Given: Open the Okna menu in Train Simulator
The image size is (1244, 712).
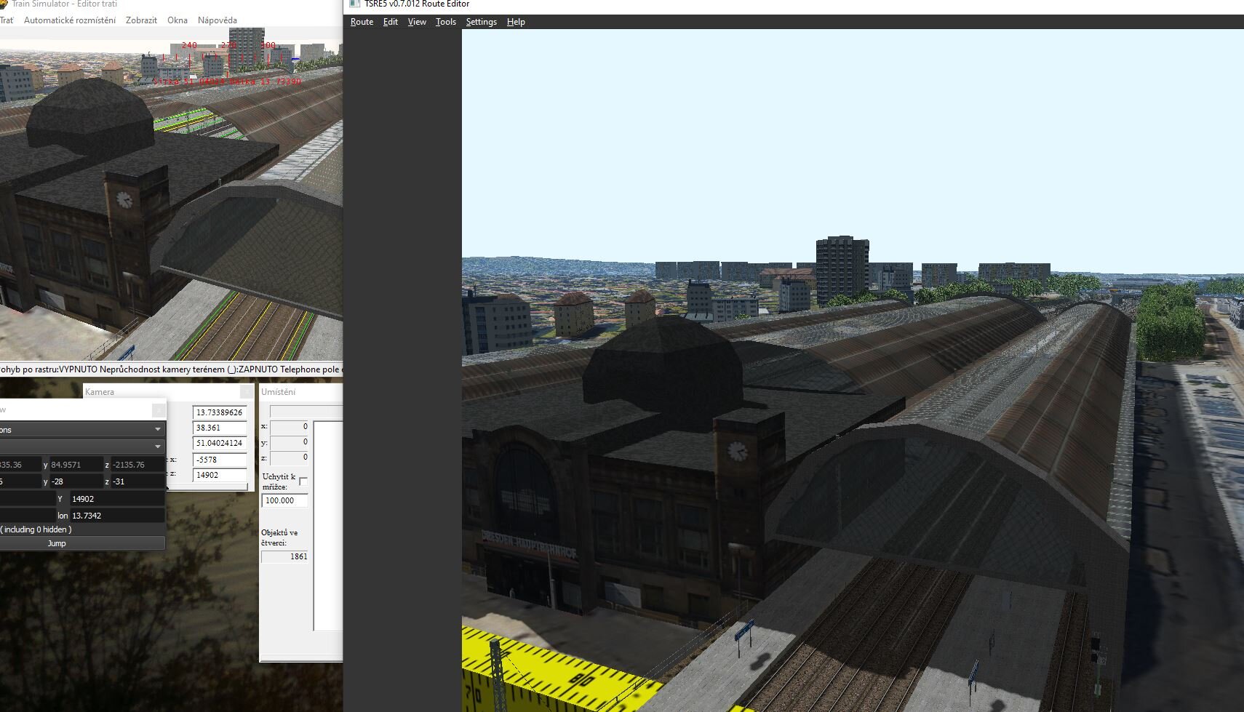Looking at the screenshot, I should tap(178, 20).
